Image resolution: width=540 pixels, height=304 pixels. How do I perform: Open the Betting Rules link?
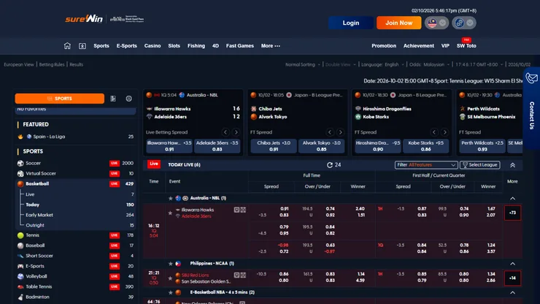[x=52, y=64]
